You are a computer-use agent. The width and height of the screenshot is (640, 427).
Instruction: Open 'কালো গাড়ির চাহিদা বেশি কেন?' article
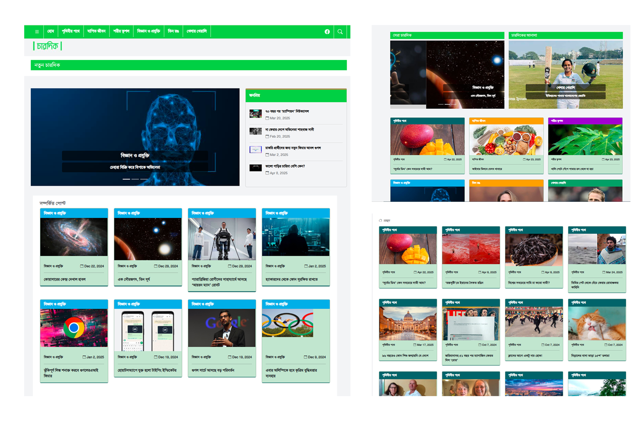coord(285,166)
